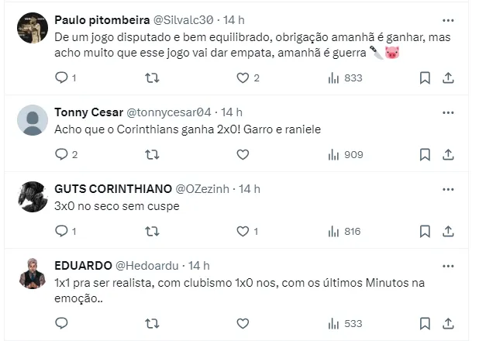The width and height of the screenshot is (479, 341).
Task: Click Paulo pitombeira's profile avatar
Action: (x=33, y=28)
